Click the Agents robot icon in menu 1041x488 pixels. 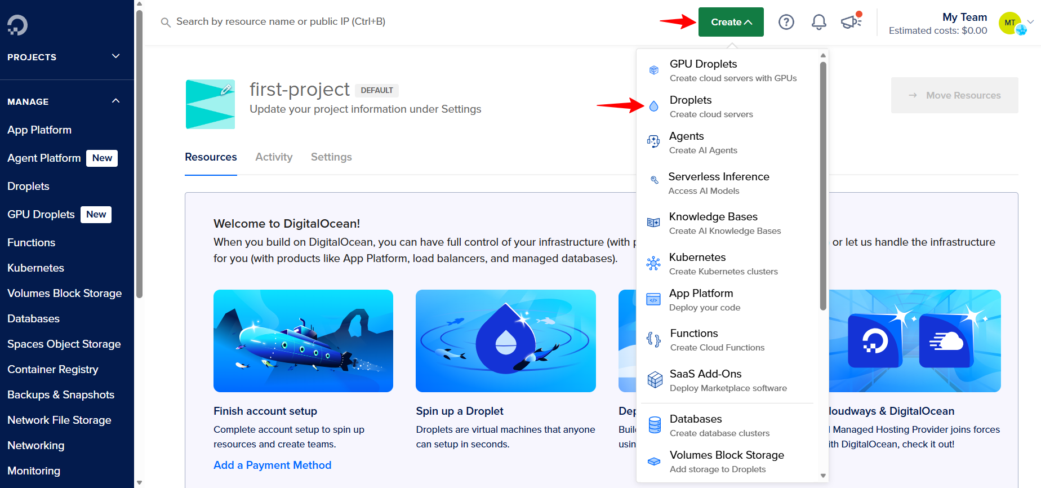[x=653, y=141]
